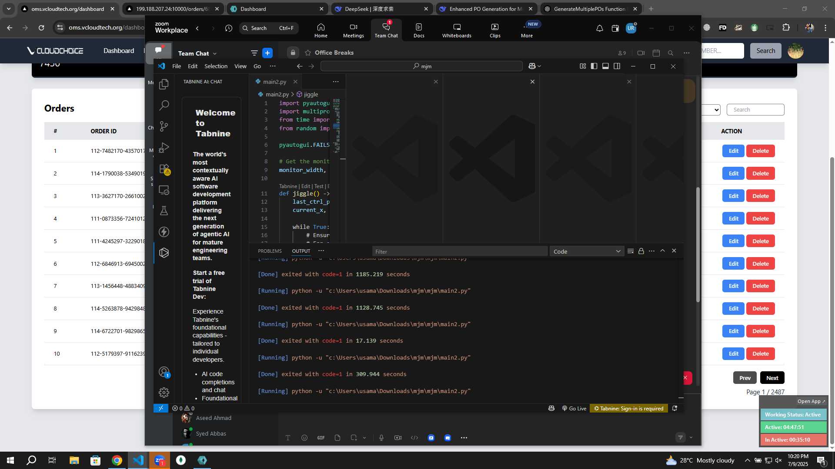The width and height of the screenshot is (835, 469).
Task: Click the Go Live status bar button
Action: [574, 408]
